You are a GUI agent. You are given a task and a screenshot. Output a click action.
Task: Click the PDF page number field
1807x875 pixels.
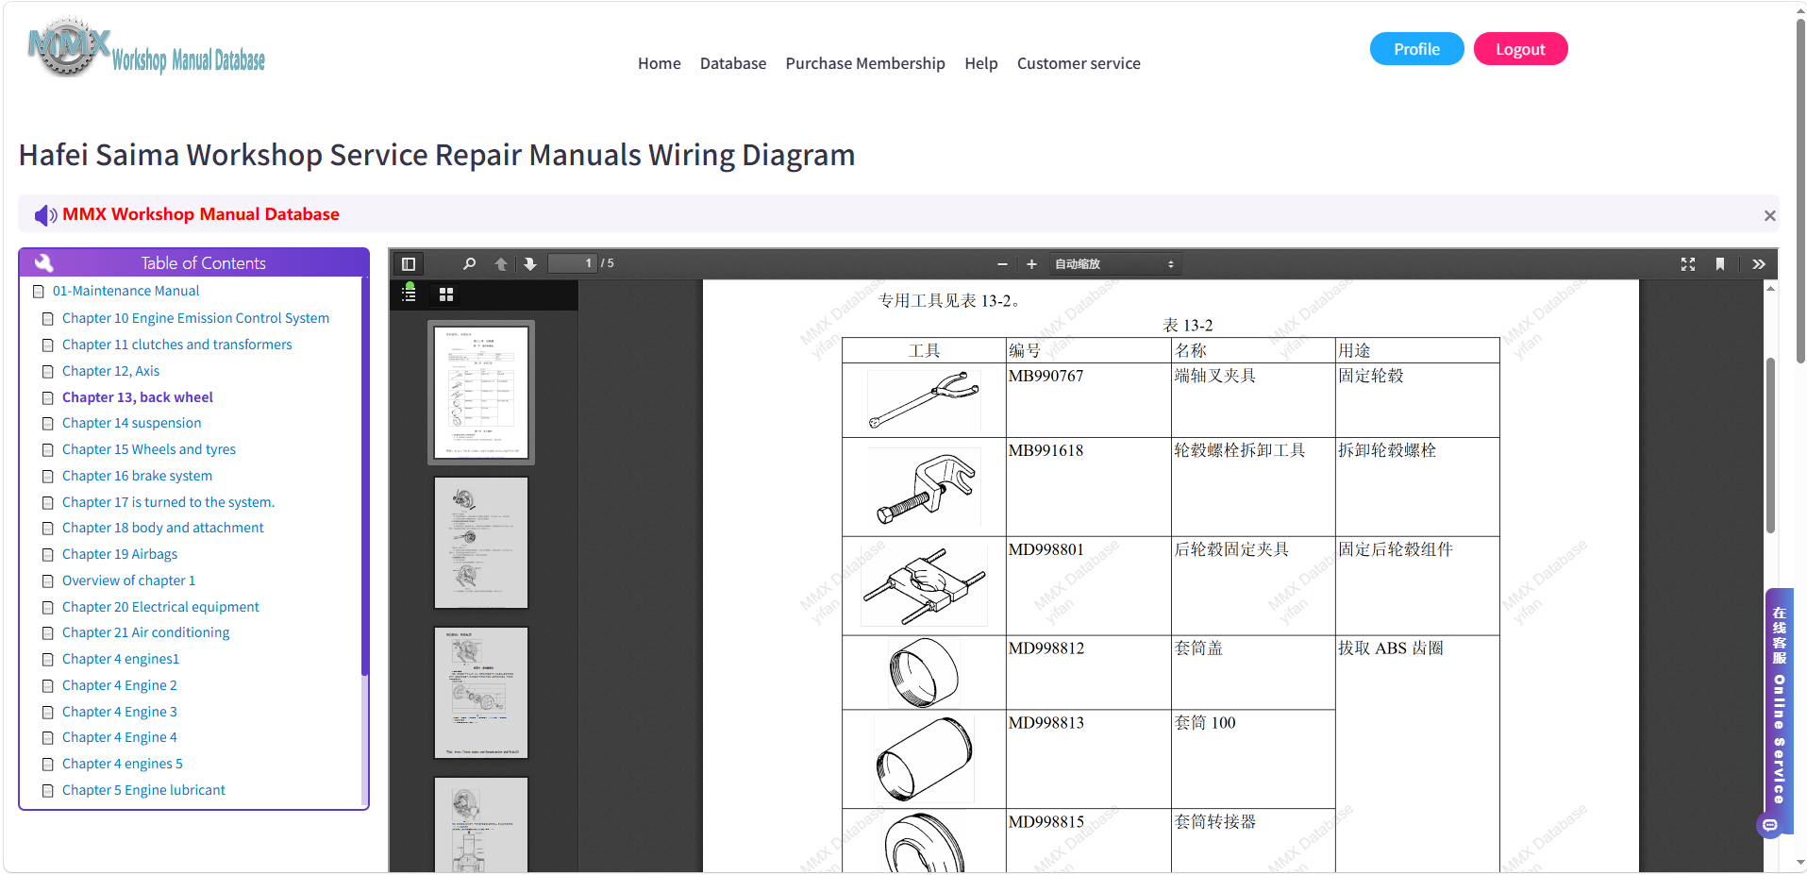[x=573, y=263]
